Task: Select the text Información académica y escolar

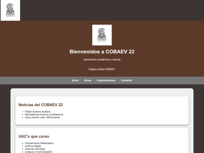Action: coord(102,59)
